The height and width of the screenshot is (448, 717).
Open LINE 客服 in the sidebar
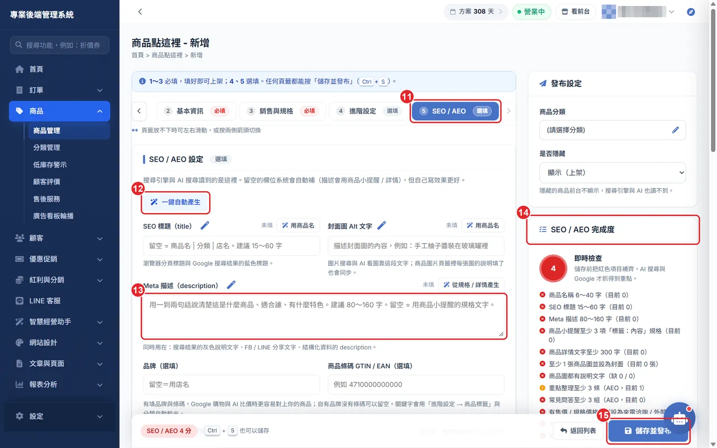(x=60, y=301)
